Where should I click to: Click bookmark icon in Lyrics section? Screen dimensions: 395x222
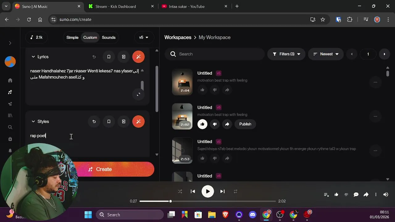109,57
